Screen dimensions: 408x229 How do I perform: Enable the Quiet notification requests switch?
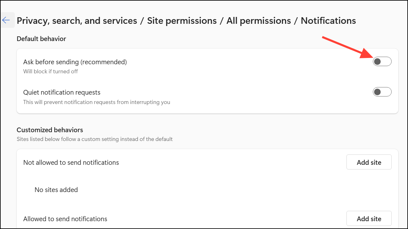[382, 92]
